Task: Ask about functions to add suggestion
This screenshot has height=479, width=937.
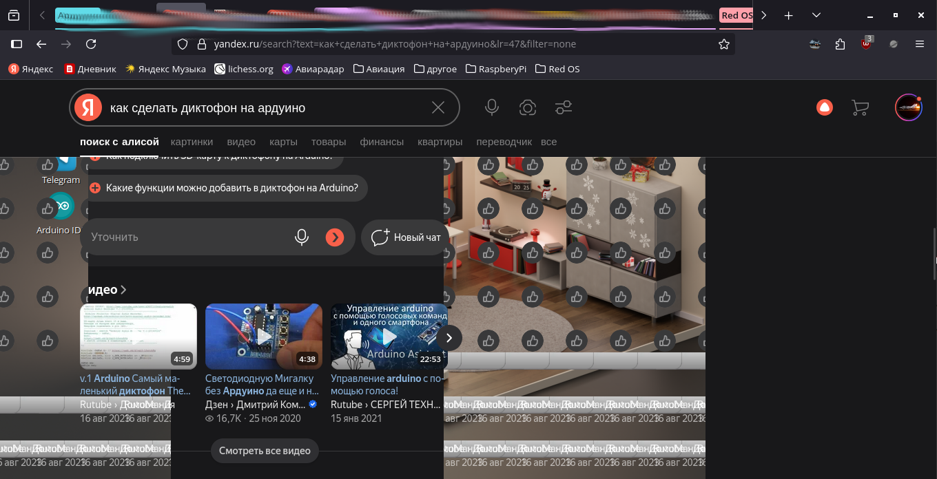Action: pos(227,187)
